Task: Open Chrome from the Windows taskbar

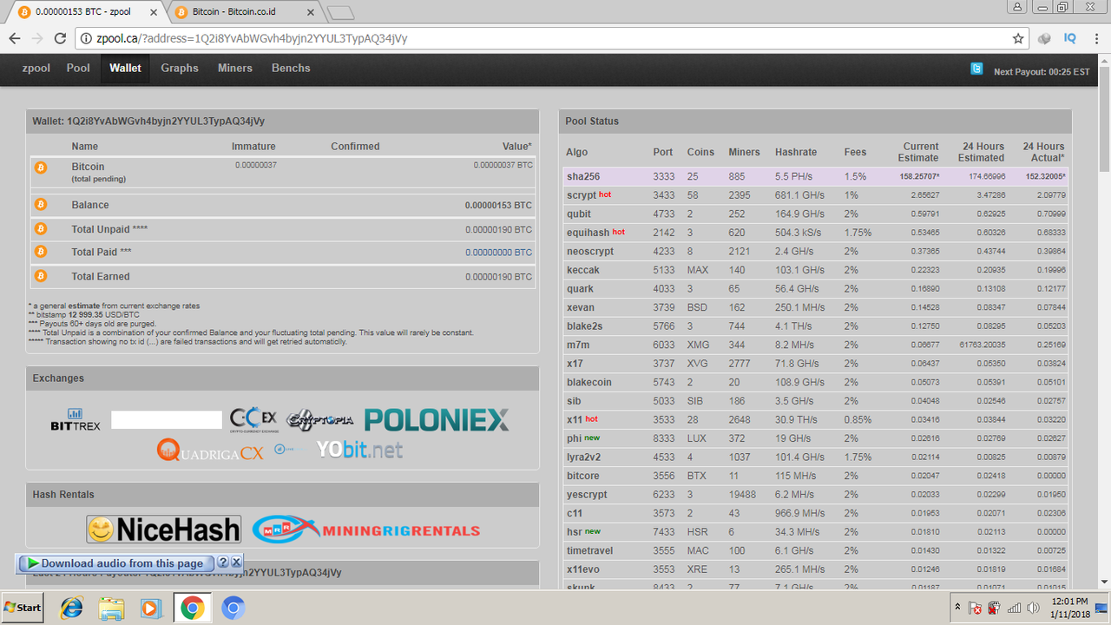Action: (x=192, y=608)
